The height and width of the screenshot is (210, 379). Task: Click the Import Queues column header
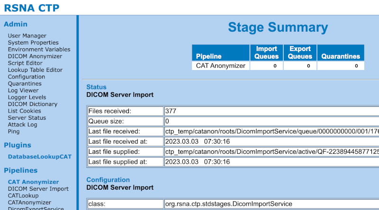coord(267,52)
